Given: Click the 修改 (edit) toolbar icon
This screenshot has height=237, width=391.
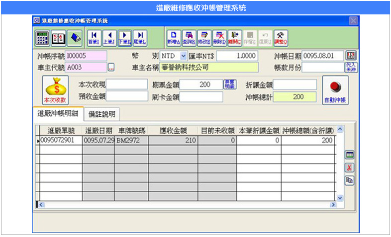Looking at the screenshot, I should coord(204,37).
